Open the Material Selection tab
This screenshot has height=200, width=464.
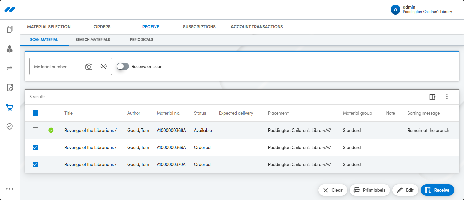point(49,27)
